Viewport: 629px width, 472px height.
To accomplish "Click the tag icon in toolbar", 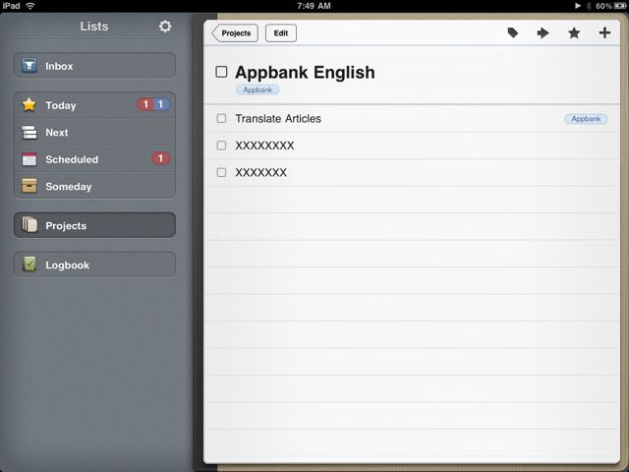I will pyautogui.click(x=513, y=32).
